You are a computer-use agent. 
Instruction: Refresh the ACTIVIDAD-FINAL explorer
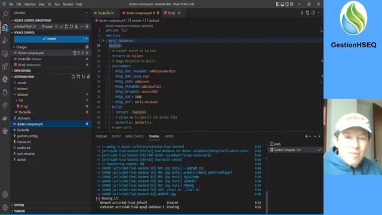(84, 77)
